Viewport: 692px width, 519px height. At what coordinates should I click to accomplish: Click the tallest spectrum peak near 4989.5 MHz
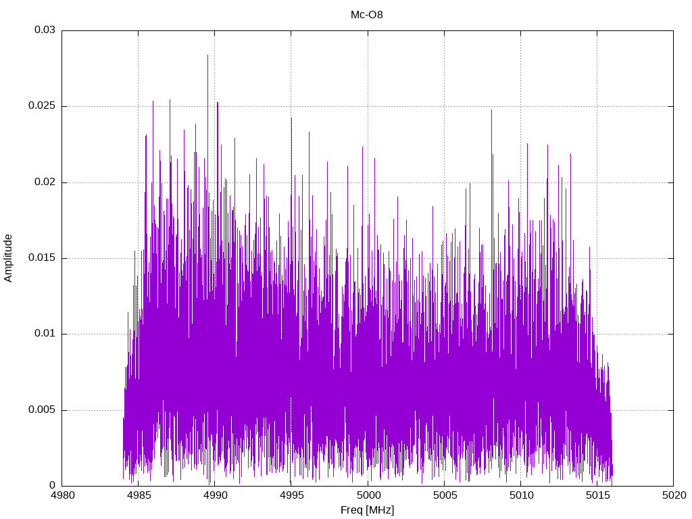(207, 55)
